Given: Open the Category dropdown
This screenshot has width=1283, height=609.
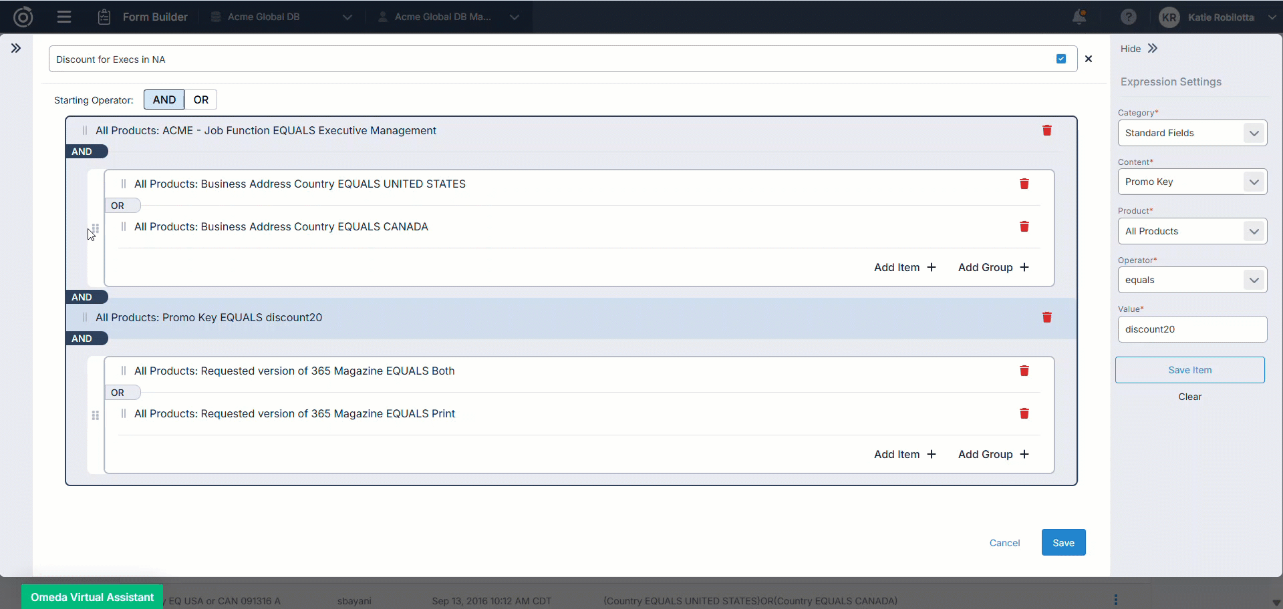Looking at the screenshot, I should click(x=1191, y=133).
